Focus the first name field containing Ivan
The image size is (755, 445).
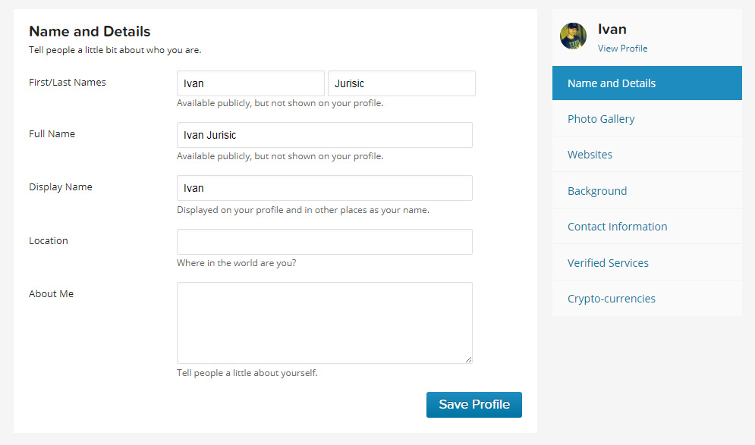point(250,83)
